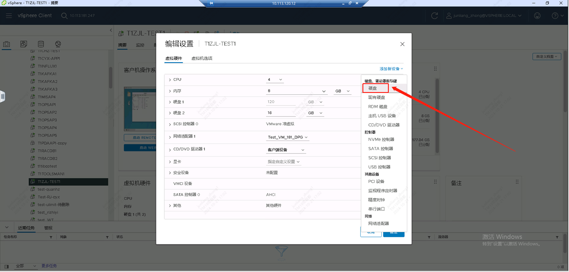
Task: Click the refresh icon in top bar
Action: point(434,16)
